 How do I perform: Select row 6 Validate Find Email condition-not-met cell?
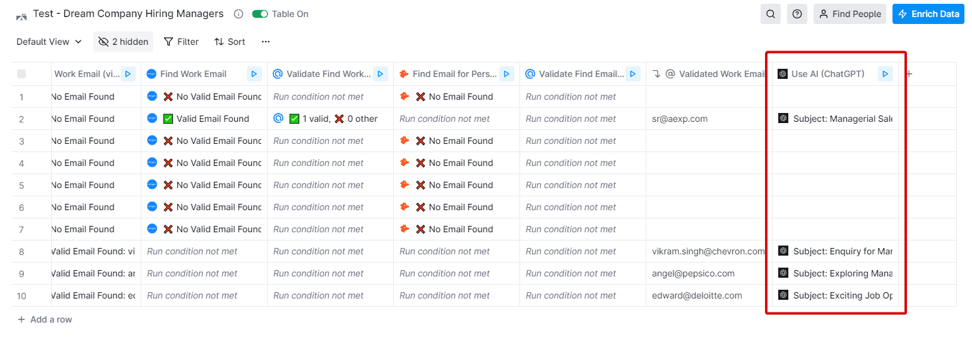tap(583, 207)
